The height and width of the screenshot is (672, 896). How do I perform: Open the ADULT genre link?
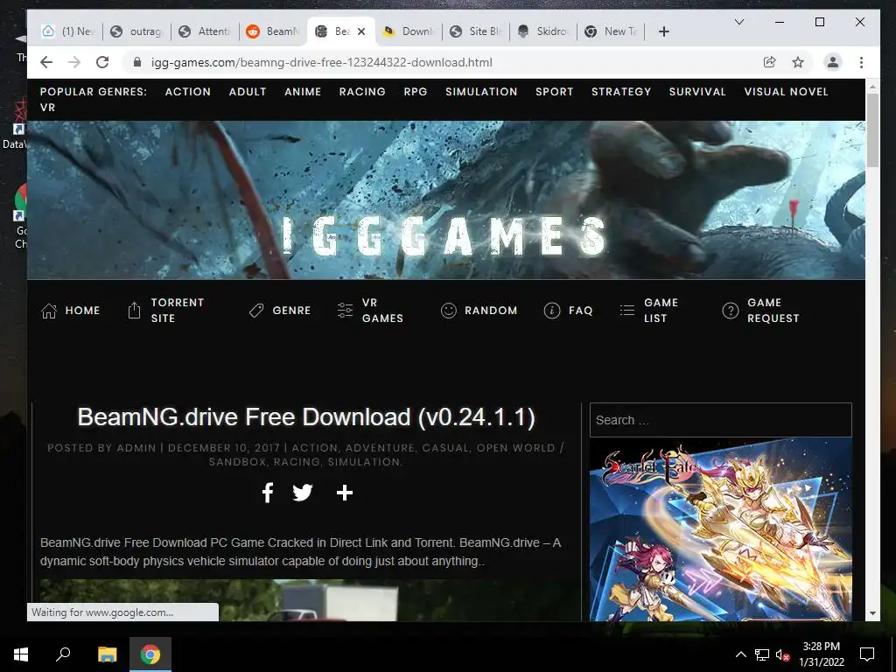pos(248,91)
